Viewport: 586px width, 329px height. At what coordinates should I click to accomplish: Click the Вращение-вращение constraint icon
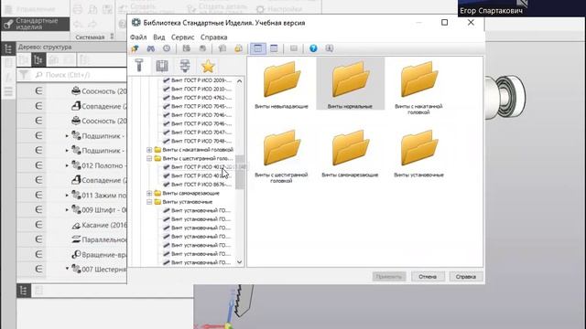point(76,254)
